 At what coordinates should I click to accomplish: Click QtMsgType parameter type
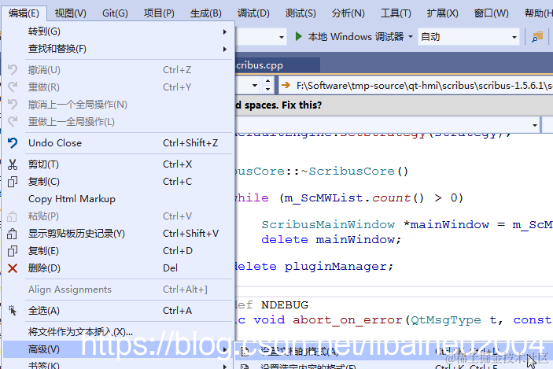pos(446,319)
